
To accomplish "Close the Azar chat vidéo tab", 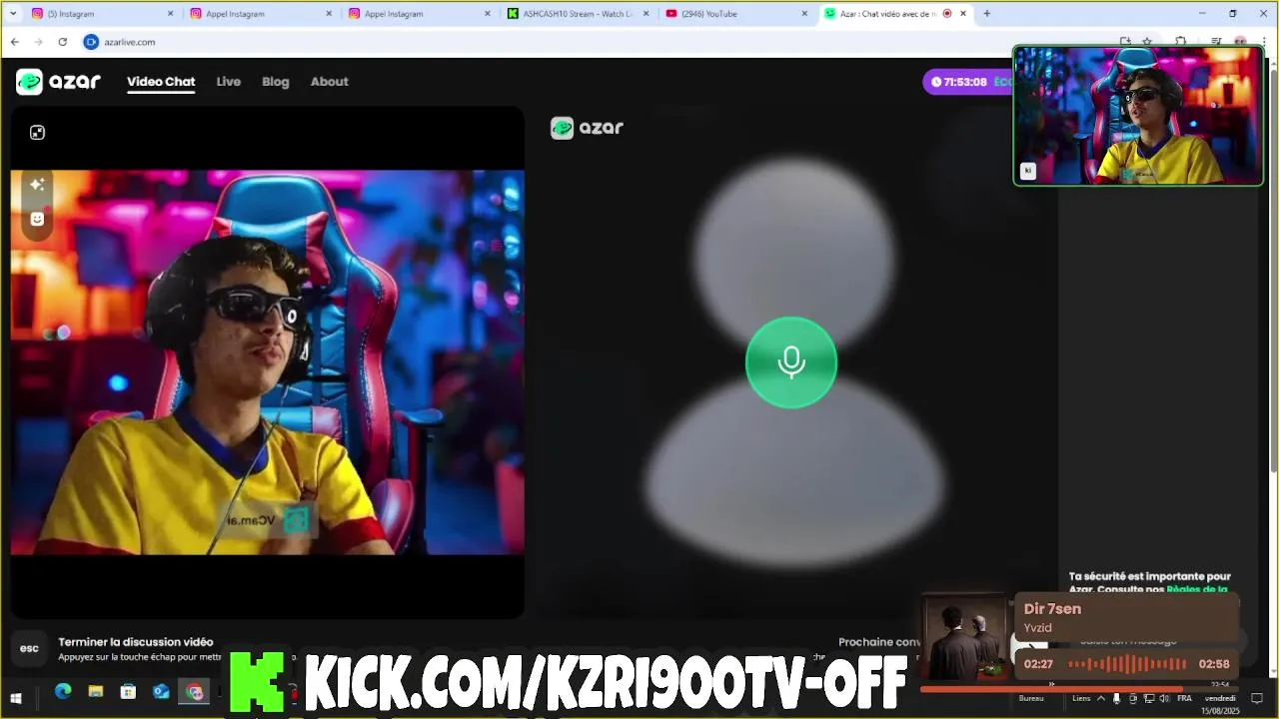I will 963,14.
